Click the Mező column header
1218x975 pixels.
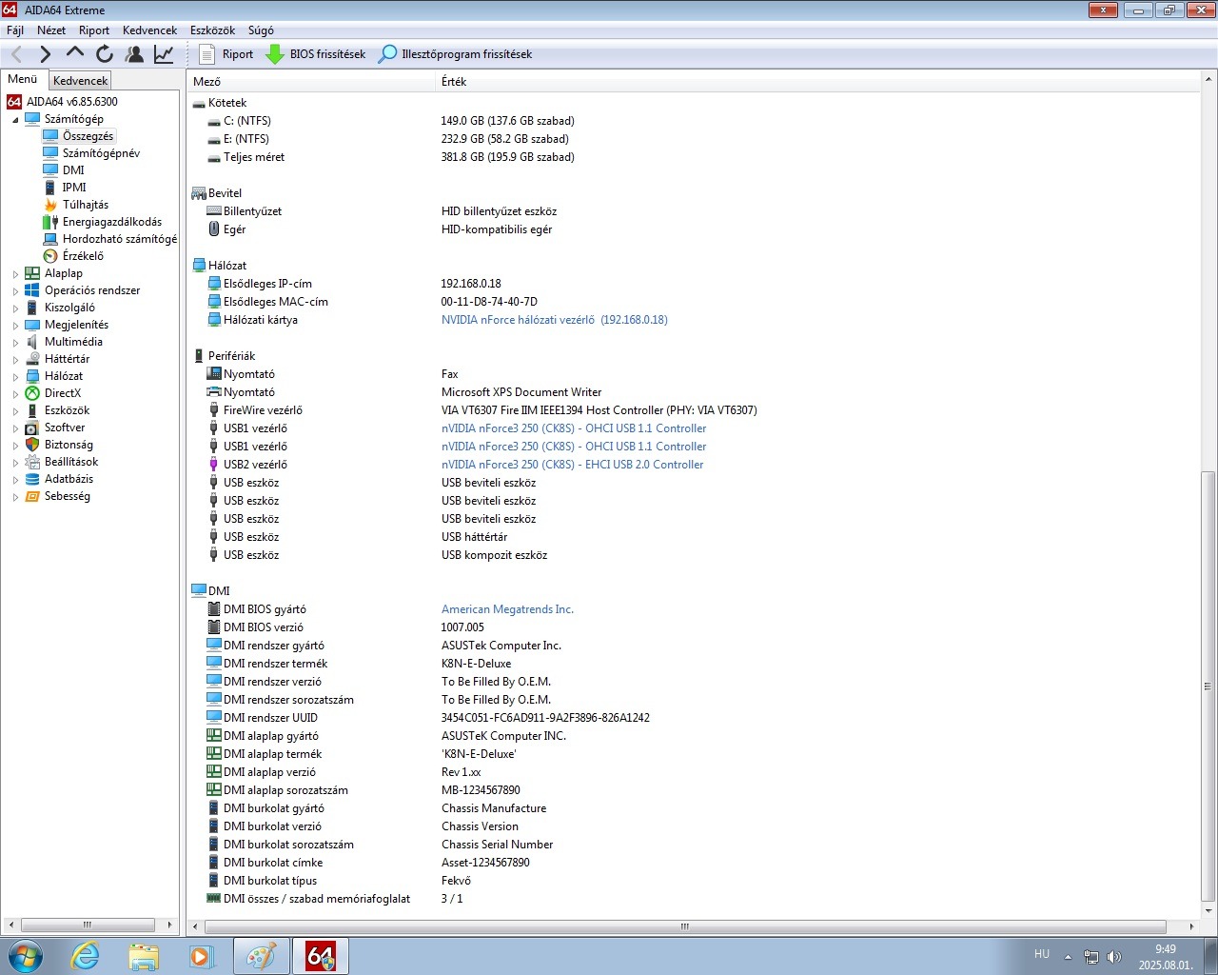point(311,82)
